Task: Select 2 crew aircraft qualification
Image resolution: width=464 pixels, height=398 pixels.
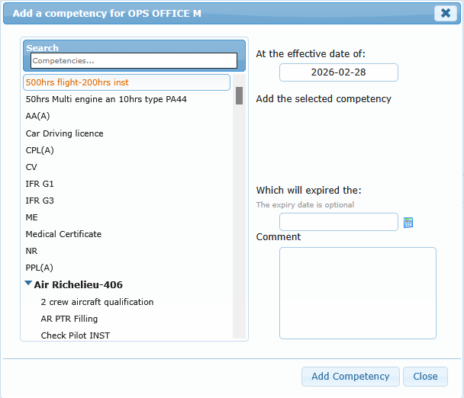Action: 97,302
